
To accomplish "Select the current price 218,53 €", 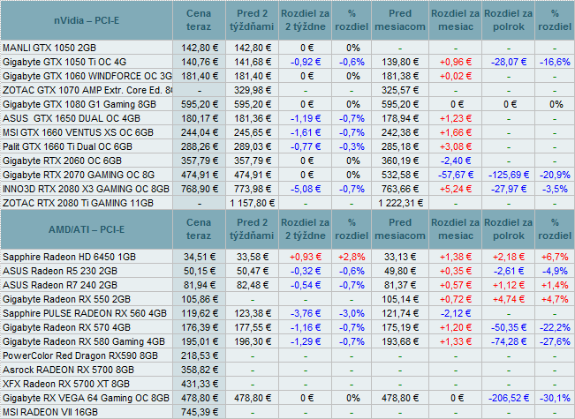I will click(x=199, y=356).
